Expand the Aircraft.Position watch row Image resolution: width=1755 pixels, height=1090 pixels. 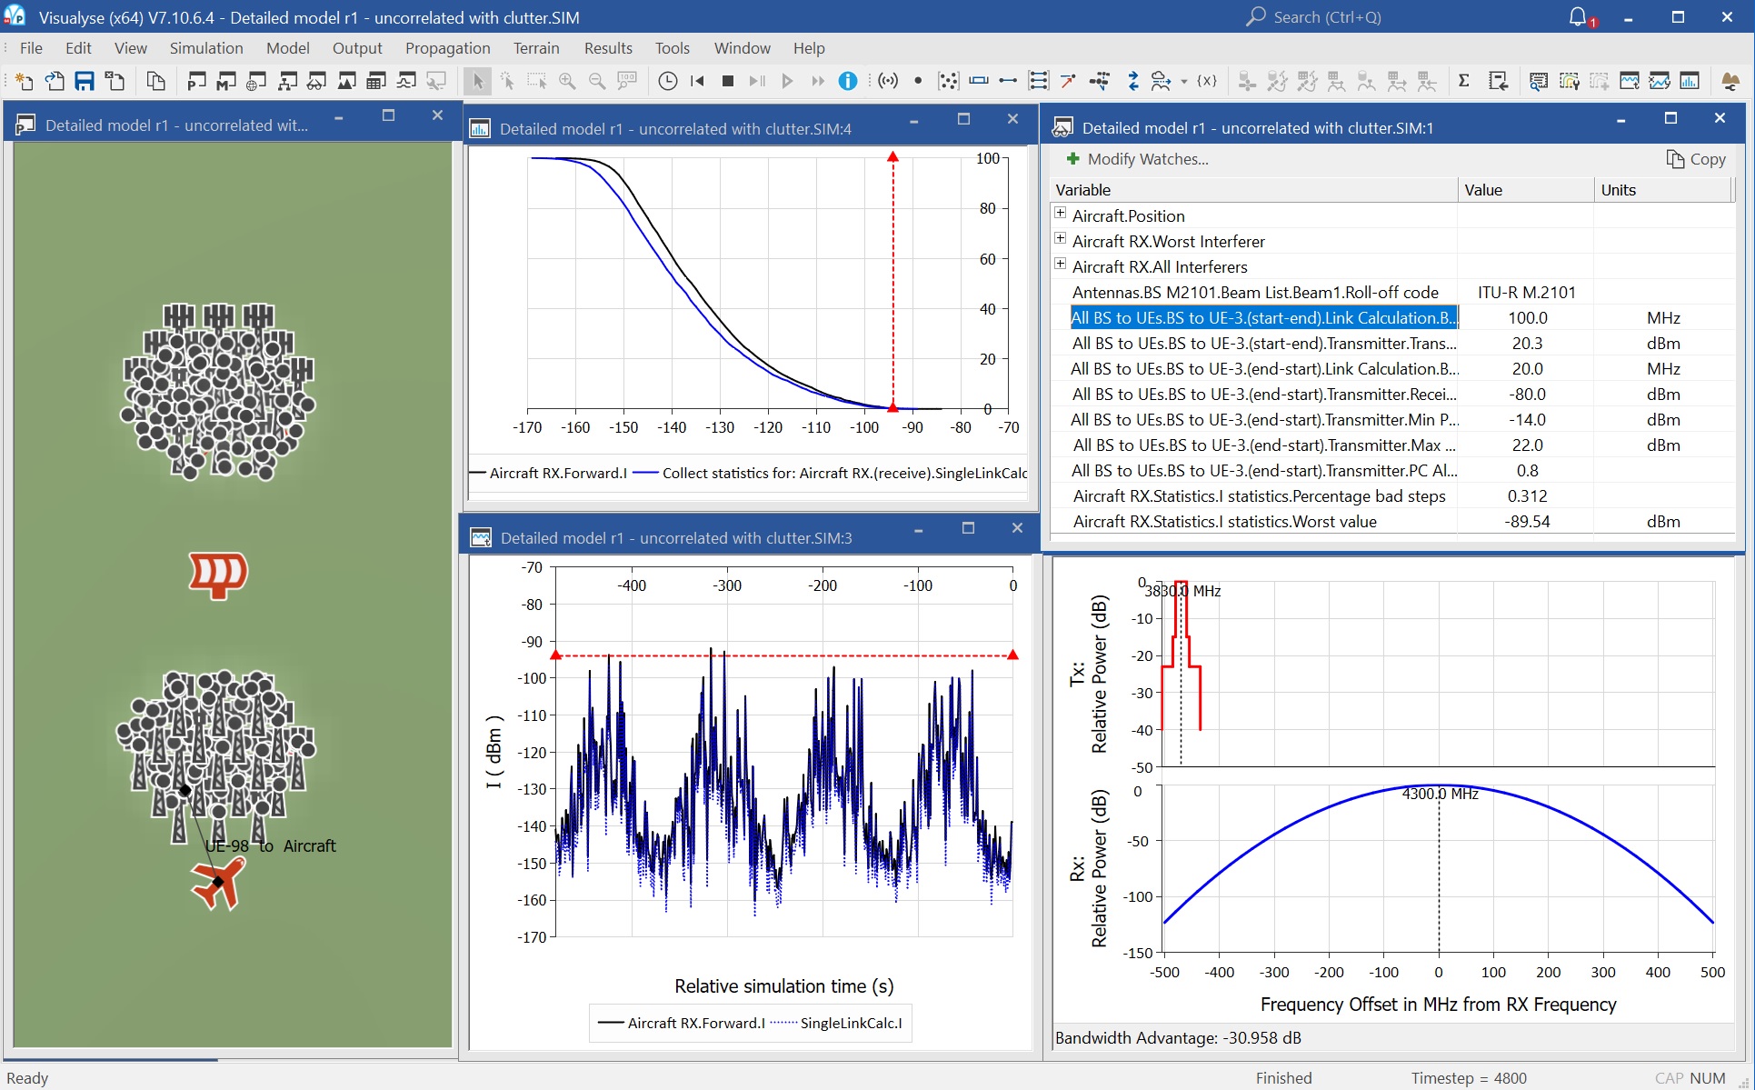pos(1060,213)
